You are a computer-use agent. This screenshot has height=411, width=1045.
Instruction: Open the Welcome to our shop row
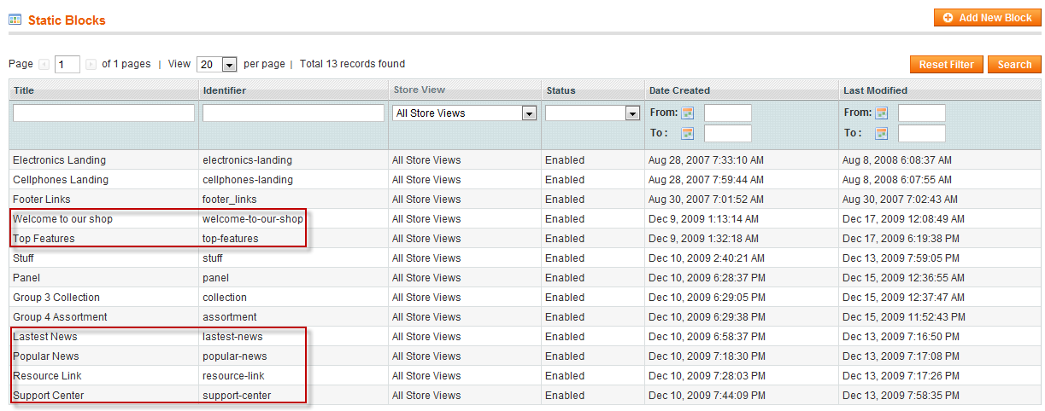525,219
